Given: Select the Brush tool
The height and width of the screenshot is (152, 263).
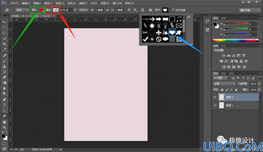Looking at the screenshot, I should click(4, 61).
